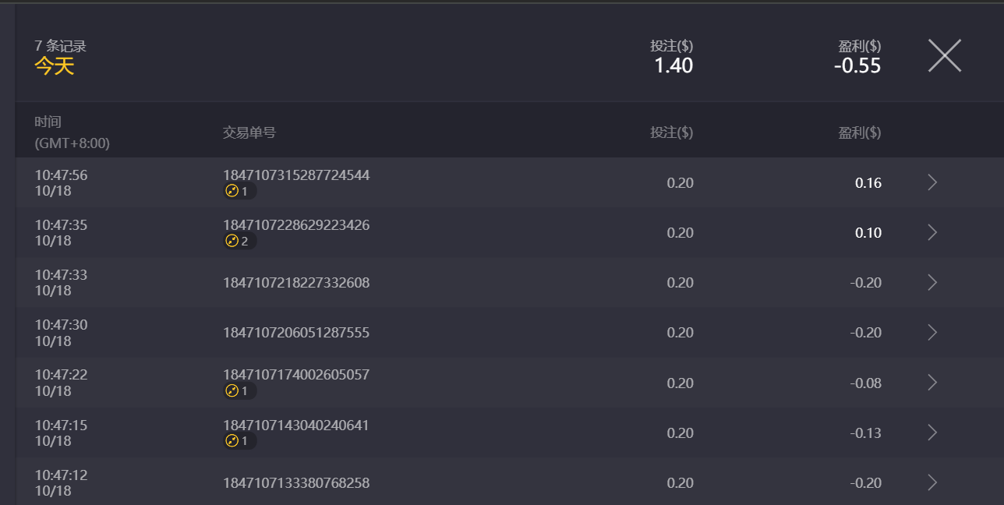Click free spin badge on record 1847107143040240641
Image resolution: width=1004 pixels, height=505 pixels.
[239, 441]
